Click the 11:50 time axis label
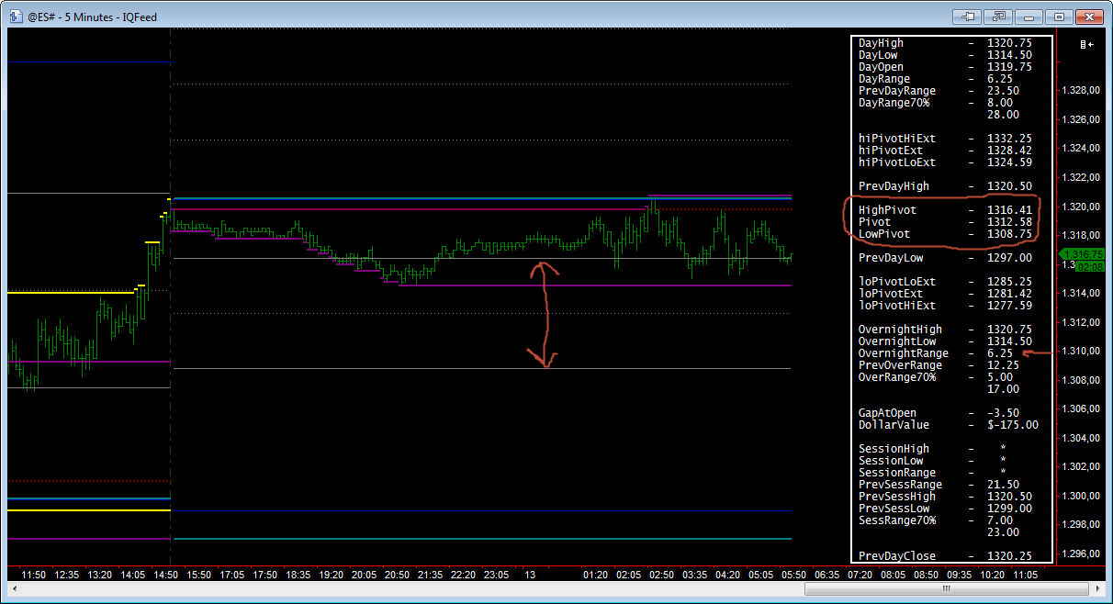 (33, 575)
